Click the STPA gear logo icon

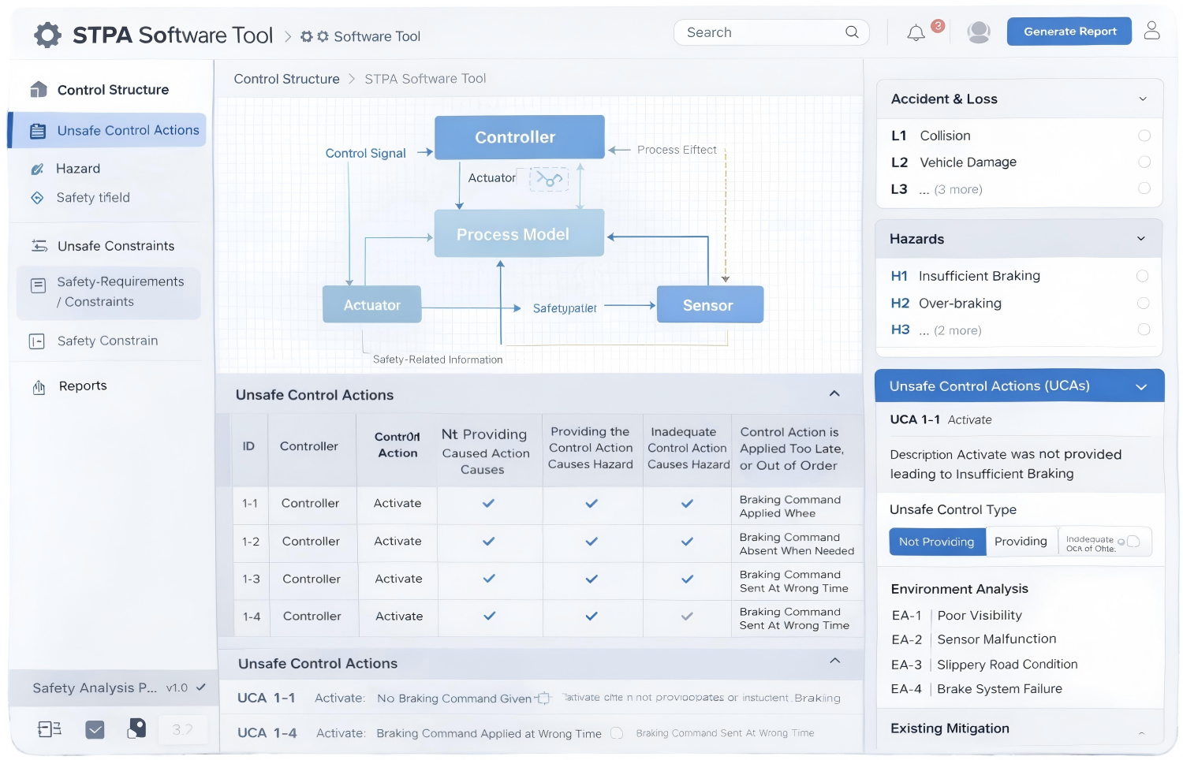coord(48,35)
